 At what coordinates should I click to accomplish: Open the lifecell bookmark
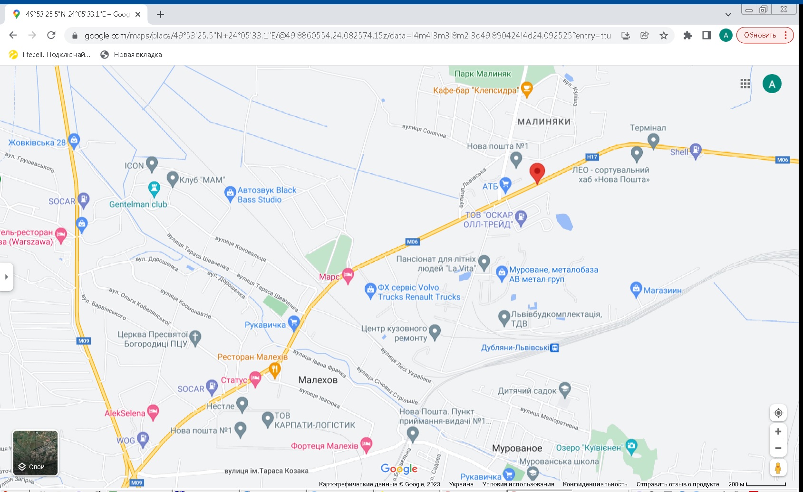coord(49,55)
